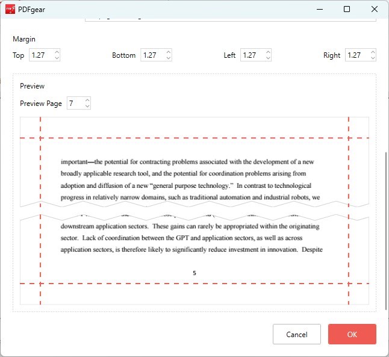Decrease the Right margin with down arrow
Image resolution: width=389 pixels, height=357 pixels.
pos(373,58)
